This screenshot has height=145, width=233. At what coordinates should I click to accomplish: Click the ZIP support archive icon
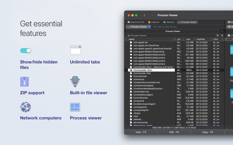tap(24, 81)
